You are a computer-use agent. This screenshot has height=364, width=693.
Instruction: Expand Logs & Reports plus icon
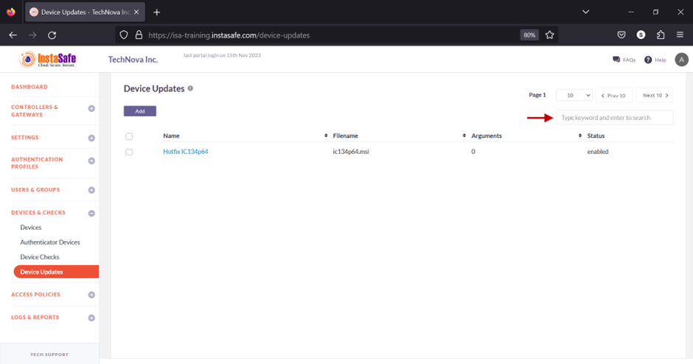pyautogui.click(x=91, y=318)
